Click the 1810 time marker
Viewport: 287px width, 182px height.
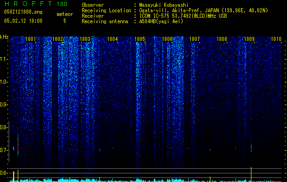276,39
